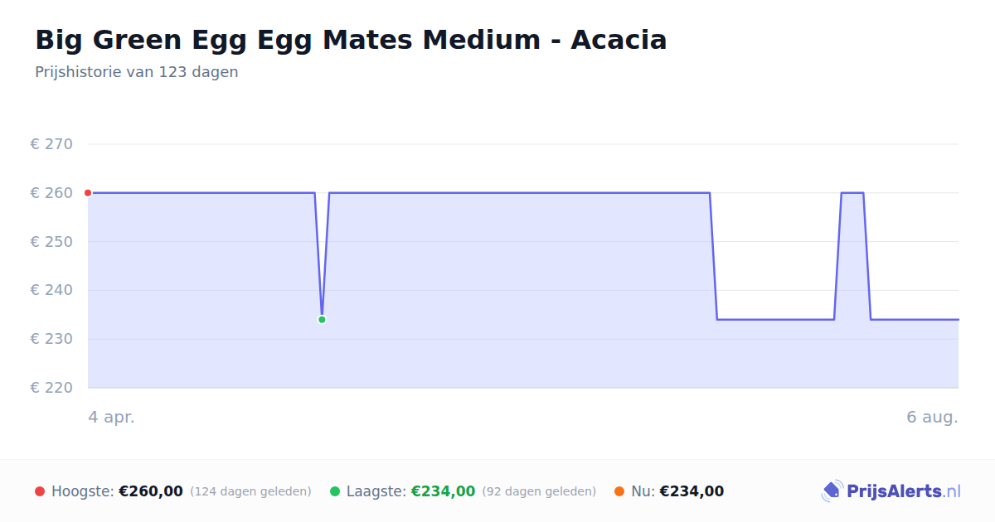995x522 pixels.
Task: Click the € 260 axis label
Action: pos(51,193)
